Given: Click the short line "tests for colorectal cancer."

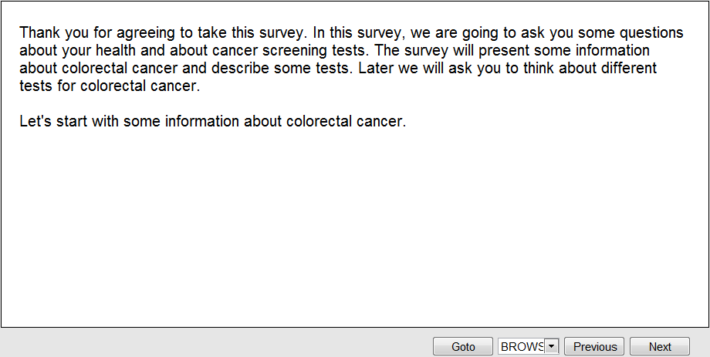Looking at the screenshot, I should [x=110, y=86].
